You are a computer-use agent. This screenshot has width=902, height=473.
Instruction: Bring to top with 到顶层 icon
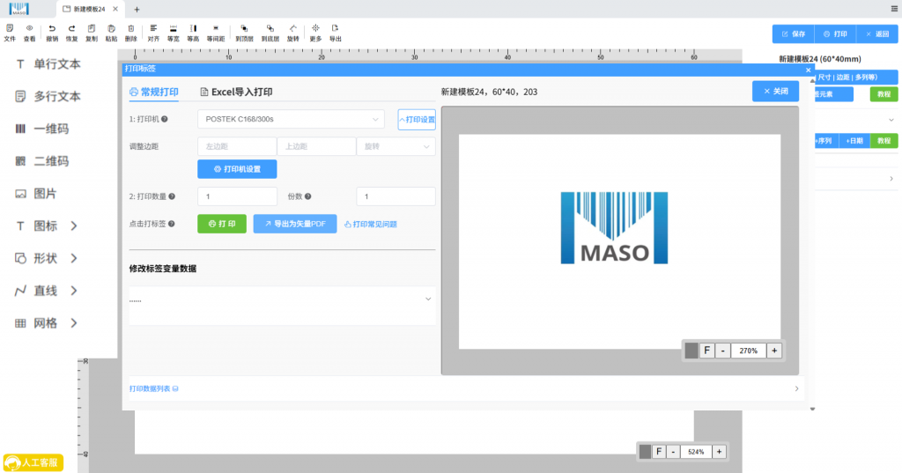245,33
